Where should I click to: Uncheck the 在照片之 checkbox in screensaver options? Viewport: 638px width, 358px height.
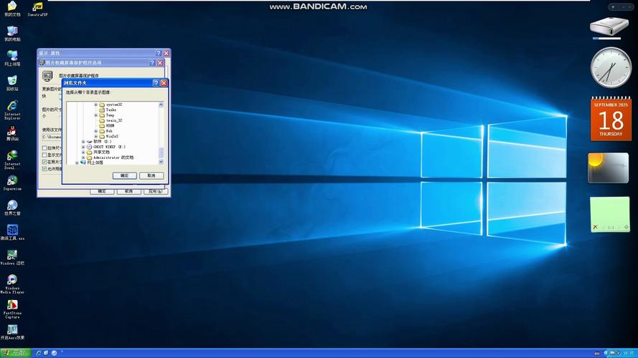[x=44, y=162]
